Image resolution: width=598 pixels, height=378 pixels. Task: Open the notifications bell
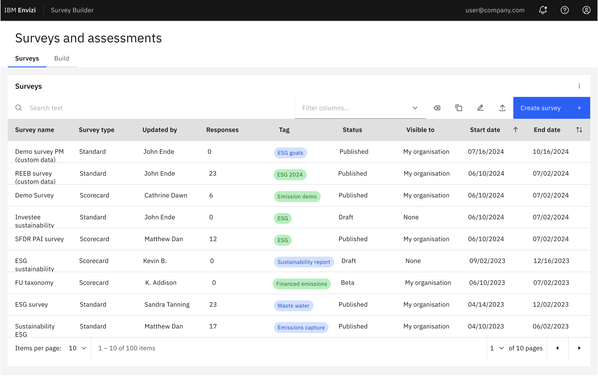click(x=543, y=10)
